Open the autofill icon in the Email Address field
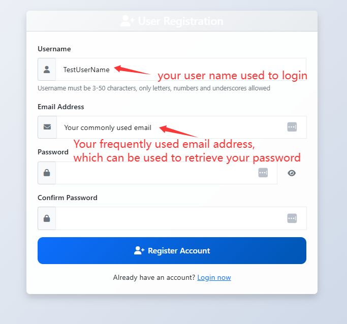Image resolution: width=347 pixels, height=324 pixels. click(x=292, y=127)
